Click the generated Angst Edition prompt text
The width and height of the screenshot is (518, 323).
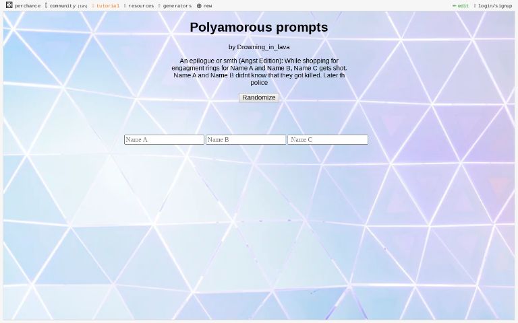[259, 71]
